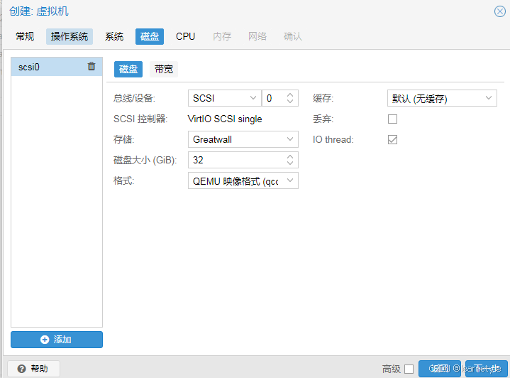The height and width of the screenshot is (378, 510).
Task: Click the back button in footer
Action: (439, 369)
